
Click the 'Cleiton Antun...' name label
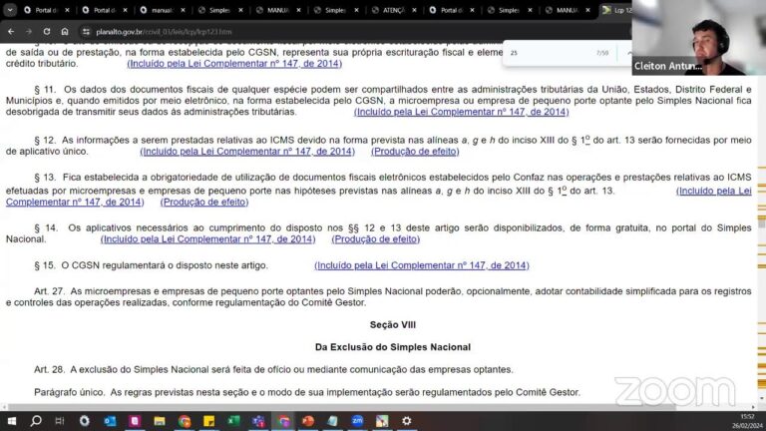[x=668, y=67]
